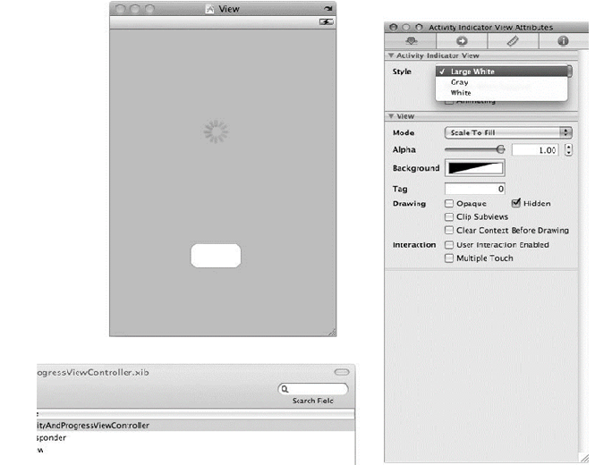Viewport: 595px width, 465px height.
Task: Open the Connections inspector tab
Action: tap(461, 41)
